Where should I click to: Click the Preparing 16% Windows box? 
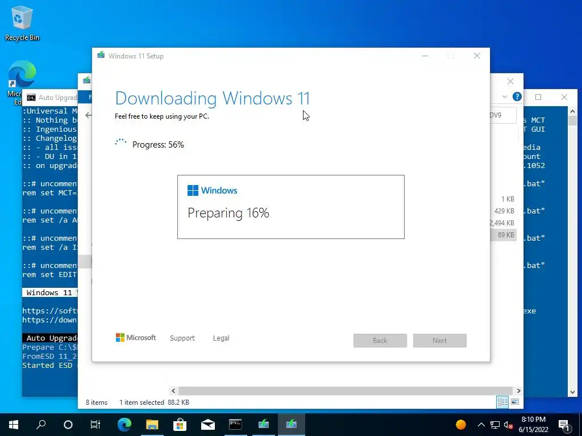pyautogui.click(x=291, y=207)
